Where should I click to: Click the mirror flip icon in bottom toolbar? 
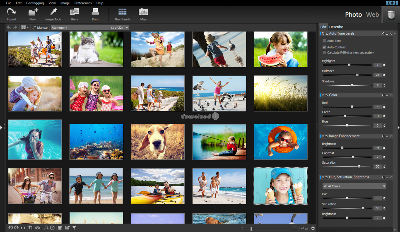[x=23, y=228]
